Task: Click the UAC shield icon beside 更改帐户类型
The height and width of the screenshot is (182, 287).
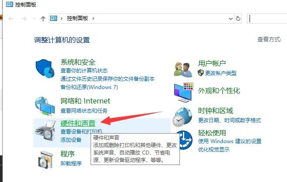Action: [201, 73]
